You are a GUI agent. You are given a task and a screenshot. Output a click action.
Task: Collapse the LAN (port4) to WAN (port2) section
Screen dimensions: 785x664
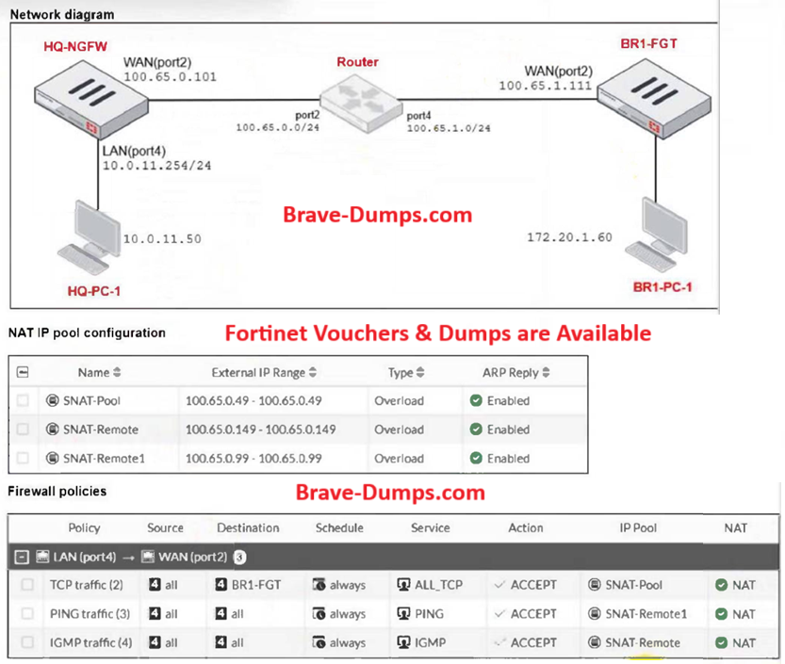pyautogui.click(x=23, y=557)
